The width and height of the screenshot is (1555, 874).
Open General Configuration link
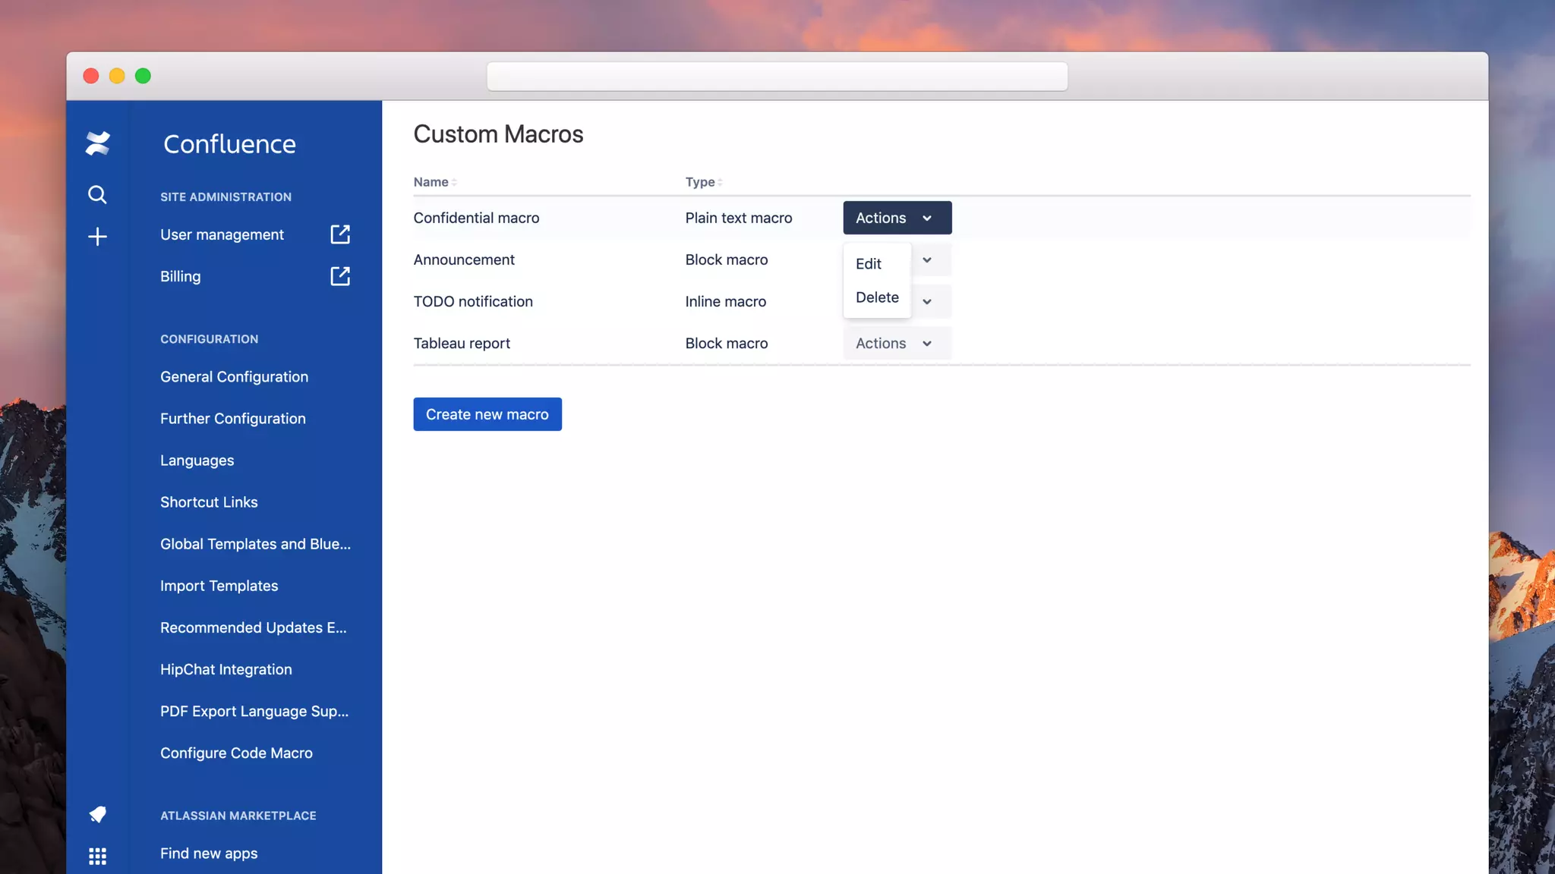(x=234, y=377)
